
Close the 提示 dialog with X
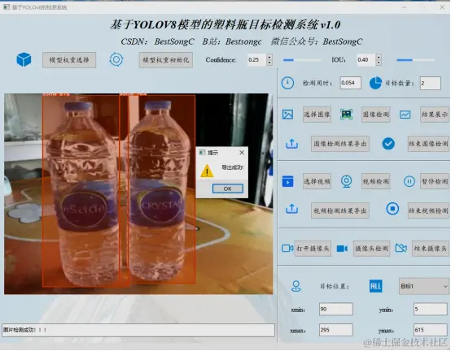coord(242,153)
